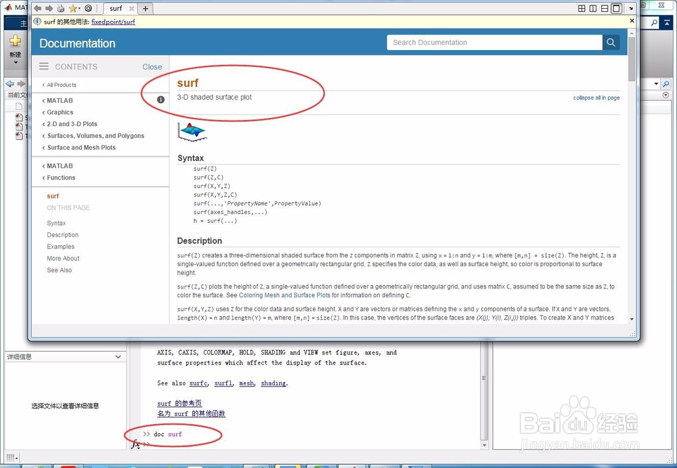Click the Search Documentation field

point(494,43)
